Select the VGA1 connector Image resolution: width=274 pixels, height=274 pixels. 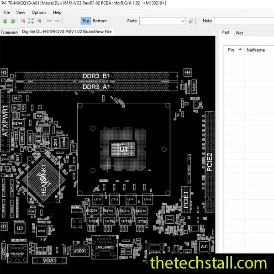click(49, 261)
